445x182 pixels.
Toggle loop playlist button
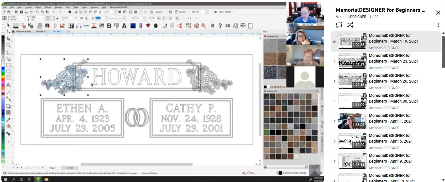tap(339, 25)
